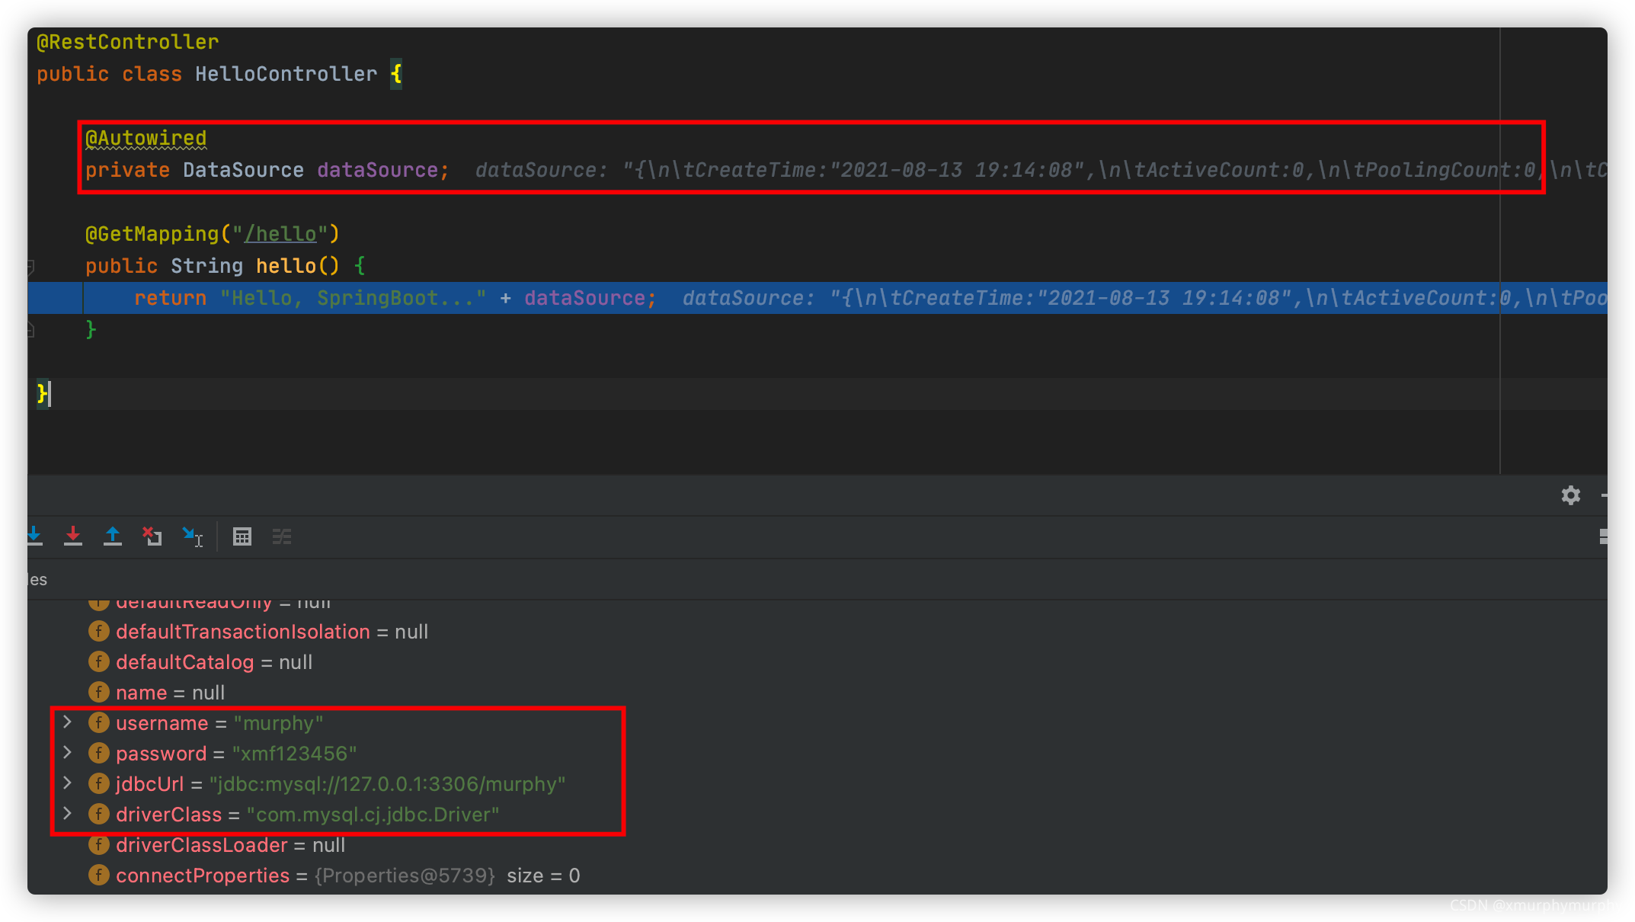Click the @Autowired annotation in code

coord(146,138)
